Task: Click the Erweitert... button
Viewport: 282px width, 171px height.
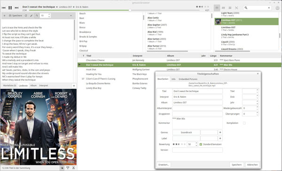Action: 164,165
